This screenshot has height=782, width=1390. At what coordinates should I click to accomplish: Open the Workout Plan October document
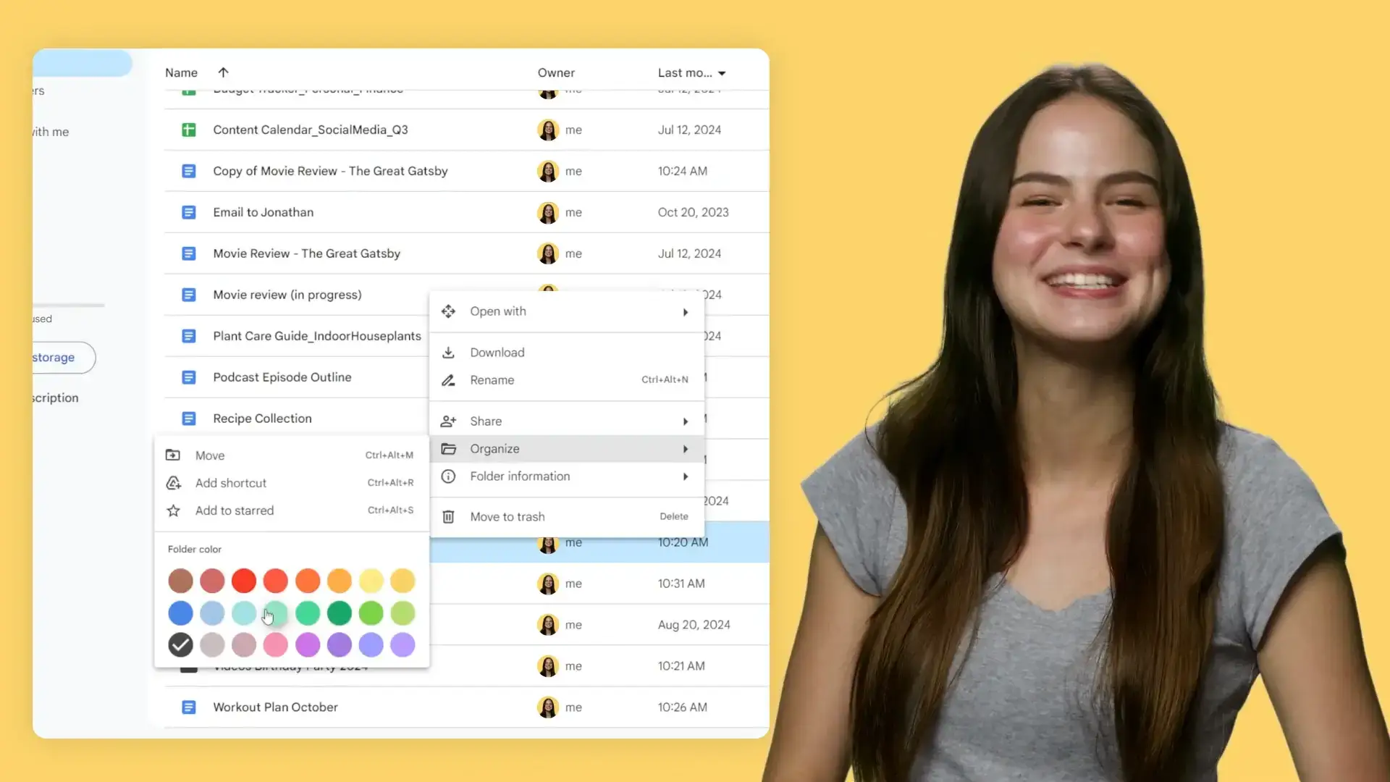[x=275, y=707]
